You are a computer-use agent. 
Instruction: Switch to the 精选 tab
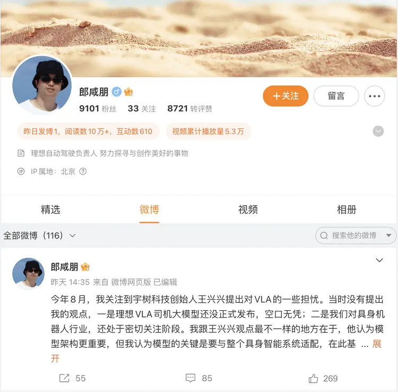50,210
